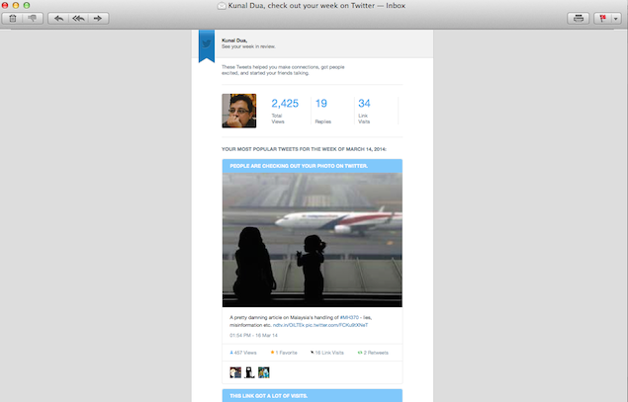Screen dimensions: 628x402
Task: Open the pic.twitter.com photo link
Action: tap(336, 325)
